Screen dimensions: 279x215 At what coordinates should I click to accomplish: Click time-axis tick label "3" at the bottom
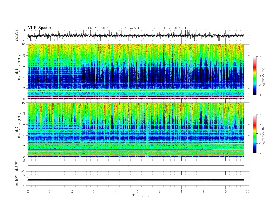click(94, 191)
